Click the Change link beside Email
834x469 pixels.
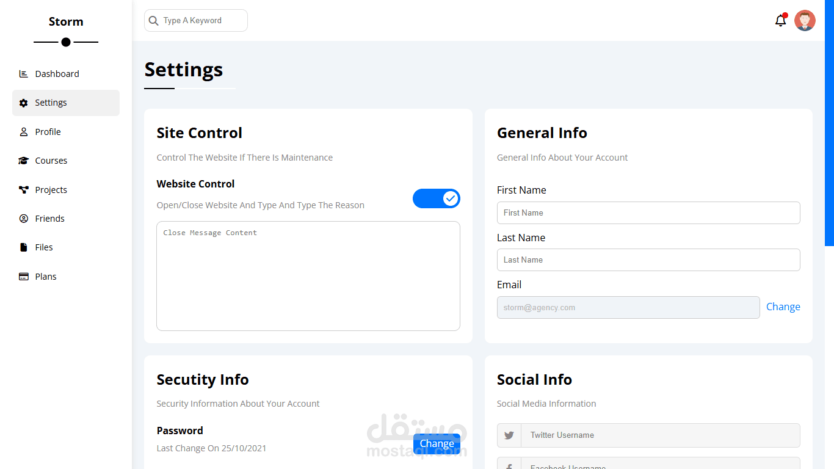point(783,307)
